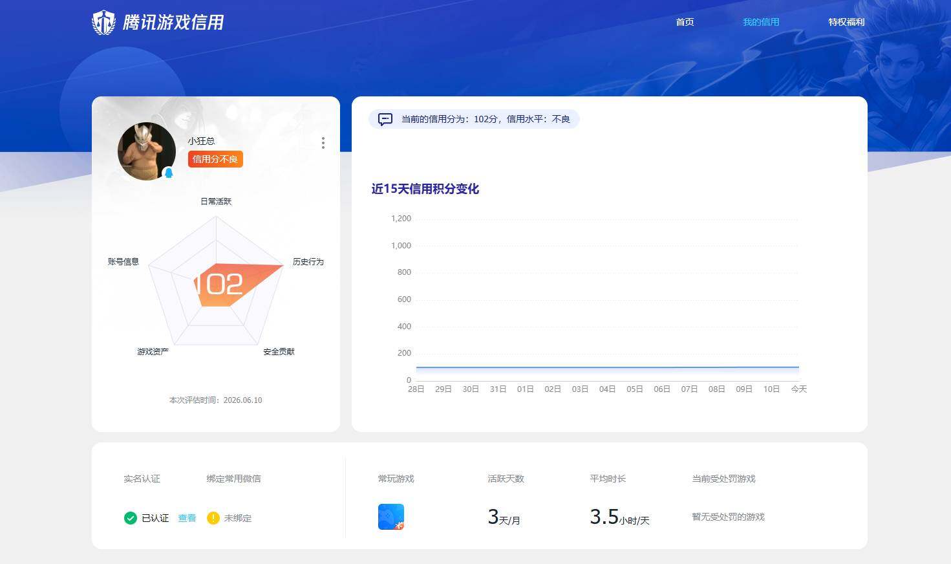Image resolution: width=951 pixels, height=564 pixels.
Task: Click the 近15天信用积分变化 heading
Action: [425, 189]
